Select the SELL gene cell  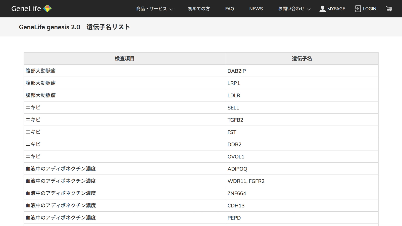tap(302, 107)
